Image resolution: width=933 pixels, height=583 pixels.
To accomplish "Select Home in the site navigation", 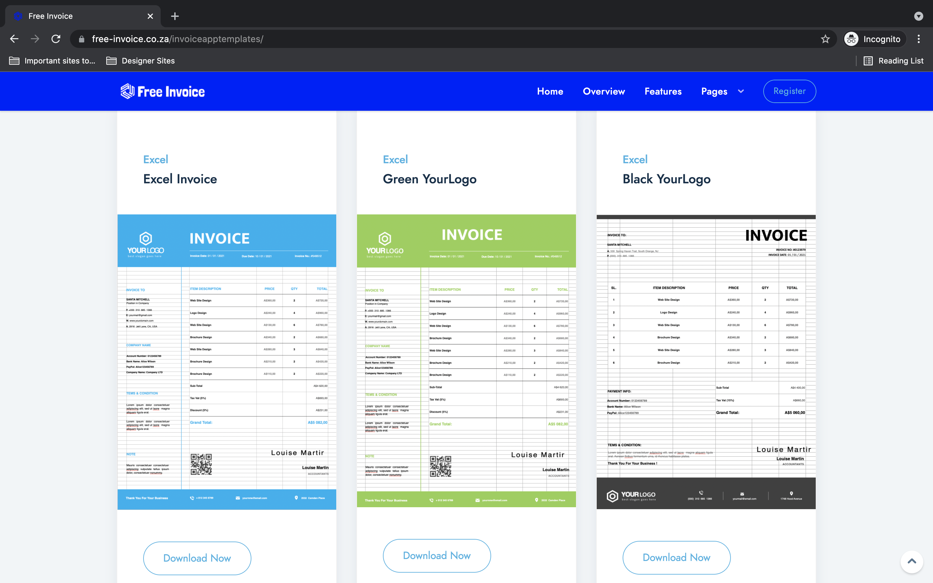I will (550, 91).
